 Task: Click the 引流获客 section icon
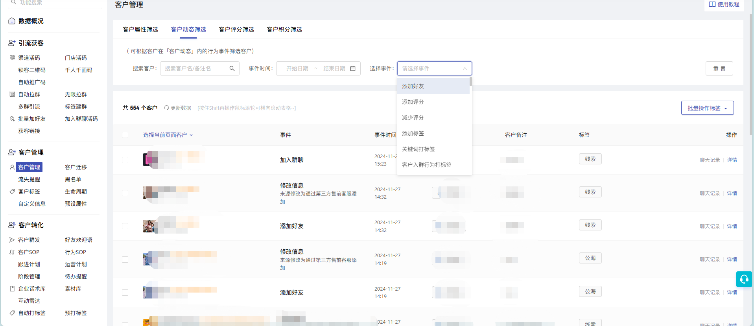[12, 43]
